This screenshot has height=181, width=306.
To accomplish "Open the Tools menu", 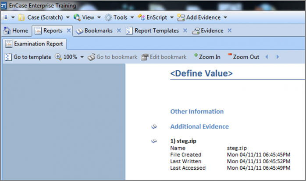I will pos(121,17).
